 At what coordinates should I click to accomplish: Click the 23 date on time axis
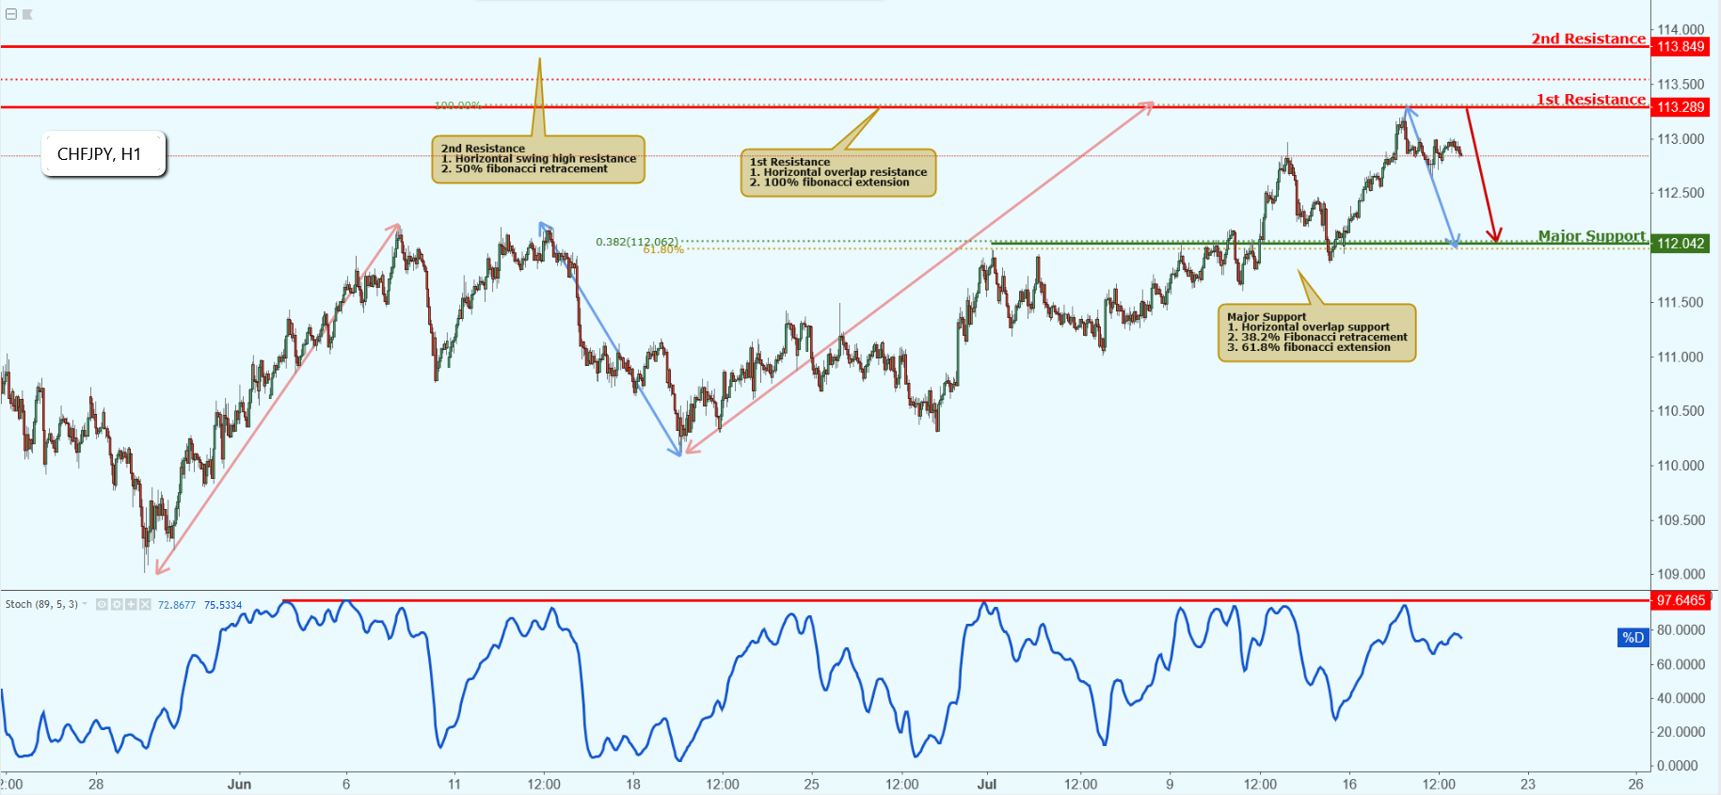[1528, 784]
